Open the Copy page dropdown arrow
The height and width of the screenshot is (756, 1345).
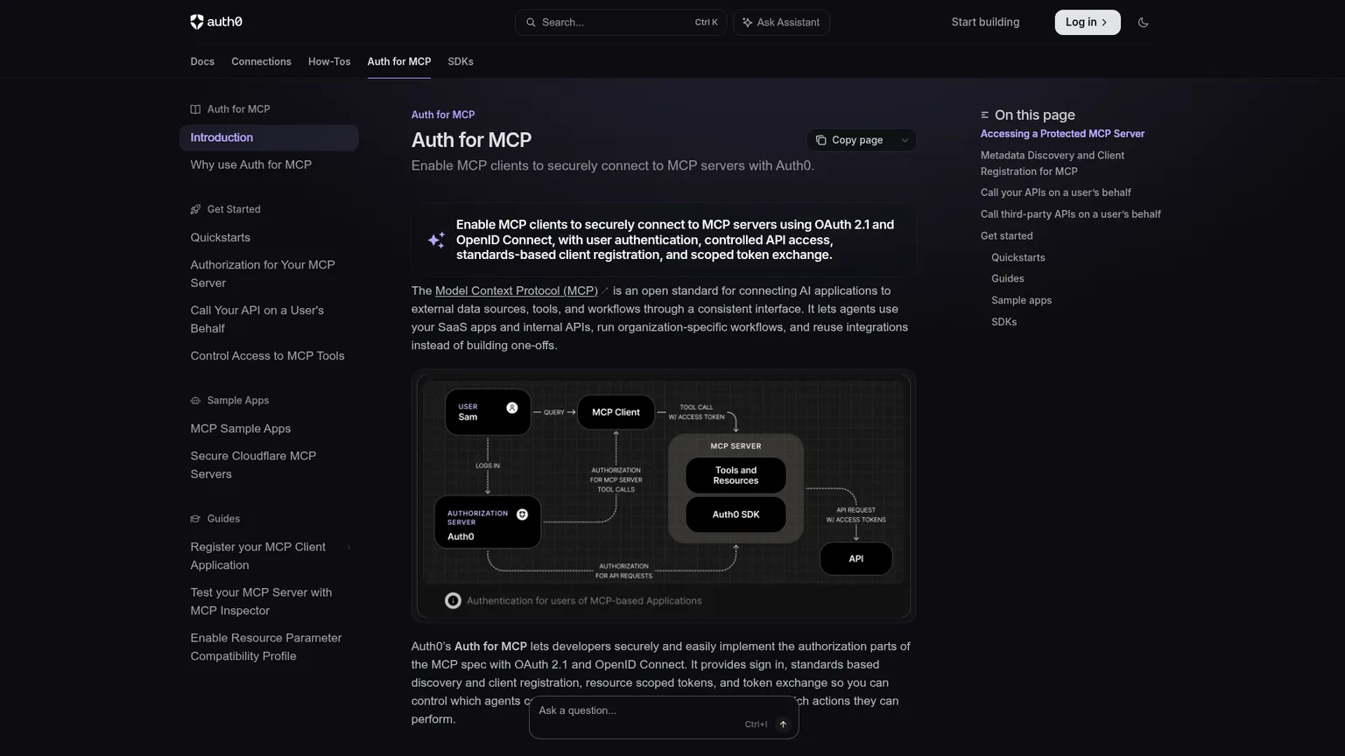(x=905, y=140)
